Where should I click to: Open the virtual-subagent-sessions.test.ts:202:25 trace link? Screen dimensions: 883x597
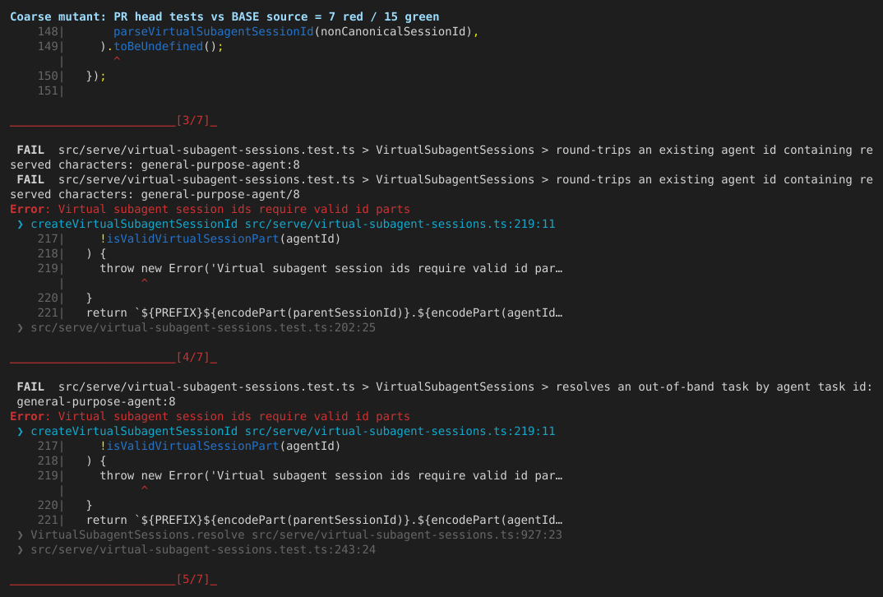tap(203, 328)
